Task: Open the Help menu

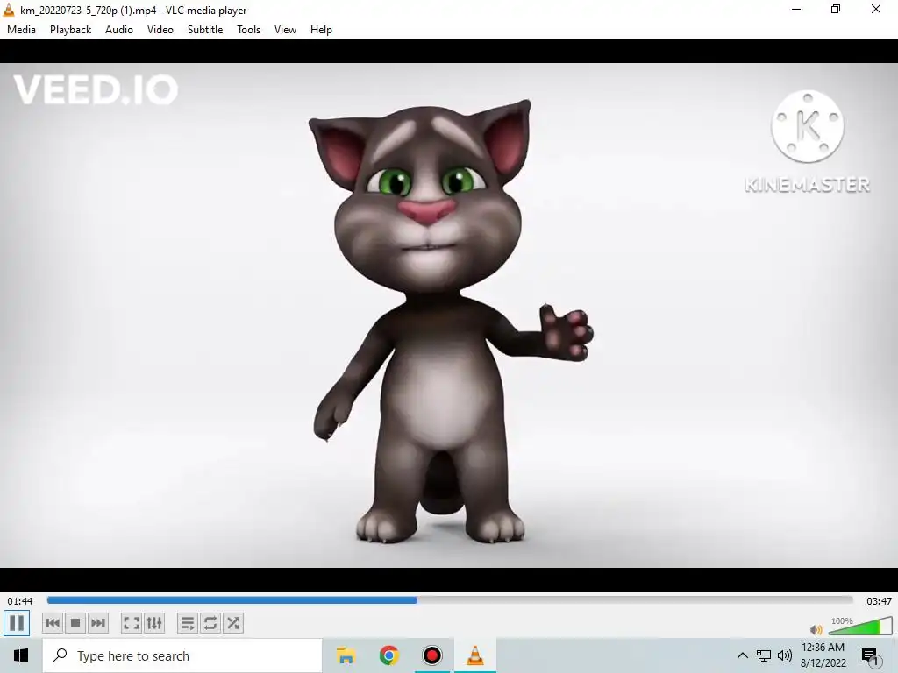Action: pyautogui.click(x=321, y=30)
